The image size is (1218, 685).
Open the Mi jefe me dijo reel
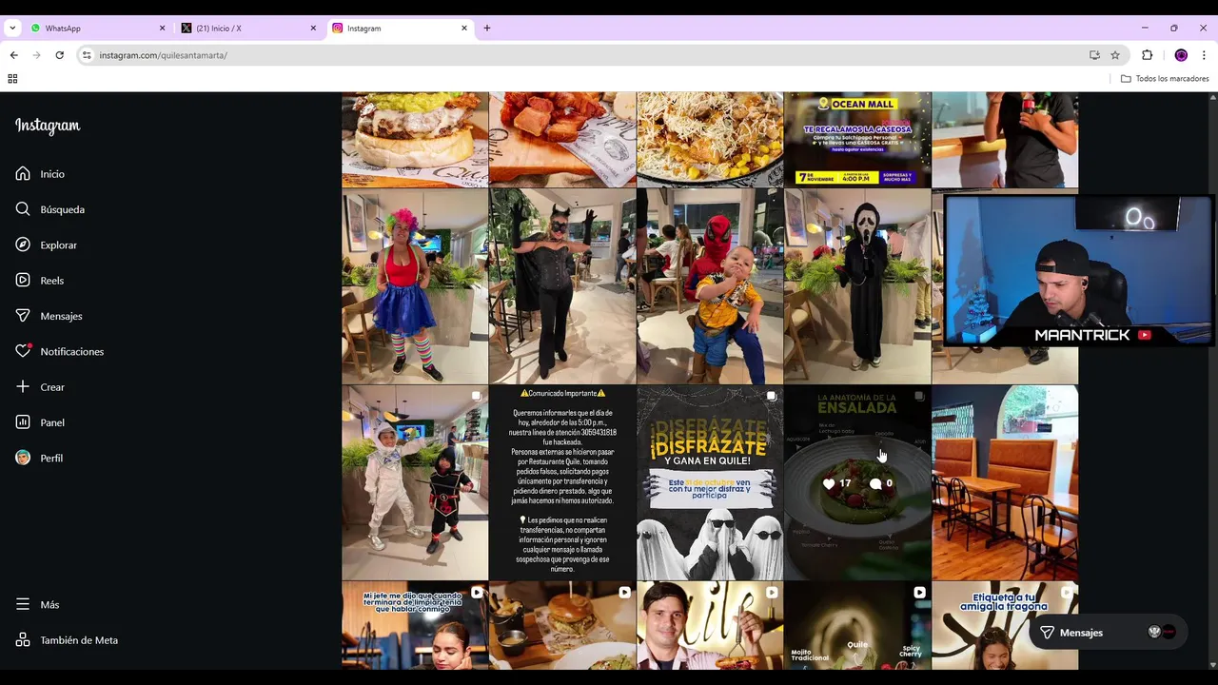(x=415, y=625)
